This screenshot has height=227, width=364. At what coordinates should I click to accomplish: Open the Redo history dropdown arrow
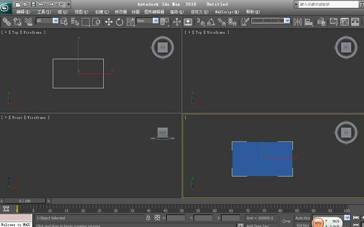point(56,4)
